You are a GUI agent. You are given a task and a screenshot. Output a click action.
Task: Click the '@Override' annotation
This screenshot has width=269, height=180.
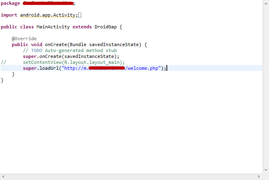[x=24, y=39]
